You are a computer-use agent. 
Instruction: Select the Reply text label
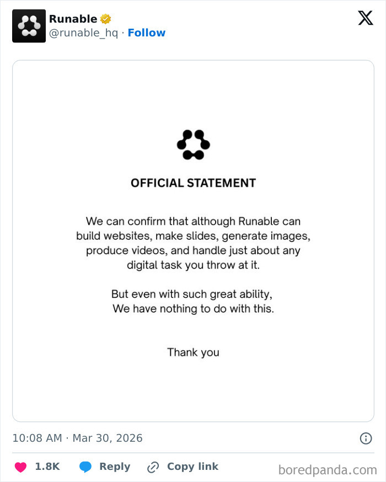[114, 466]
